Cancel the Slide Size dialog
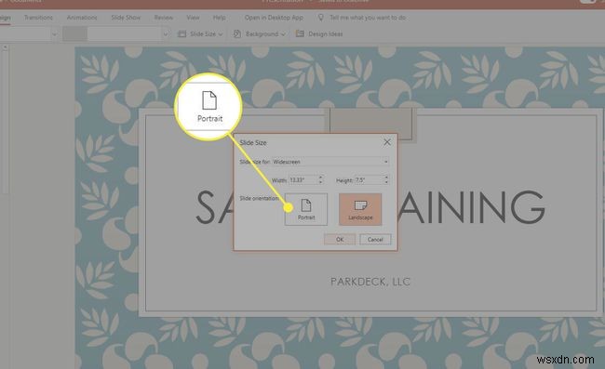 pos(375,239)
